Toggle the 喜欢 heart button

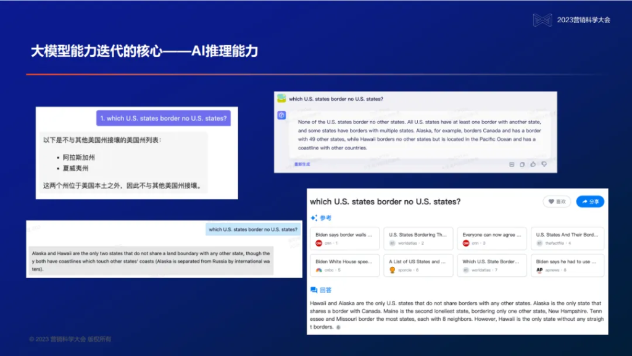coord(557,201)
